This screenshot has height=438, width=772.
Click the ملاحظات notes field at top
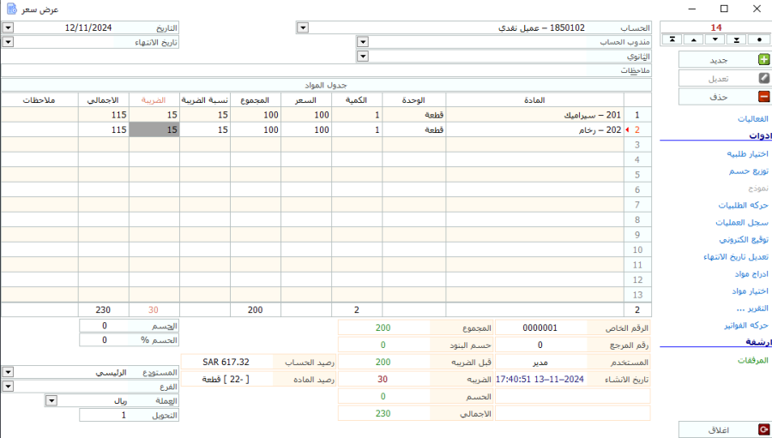[x=293, y=71]
